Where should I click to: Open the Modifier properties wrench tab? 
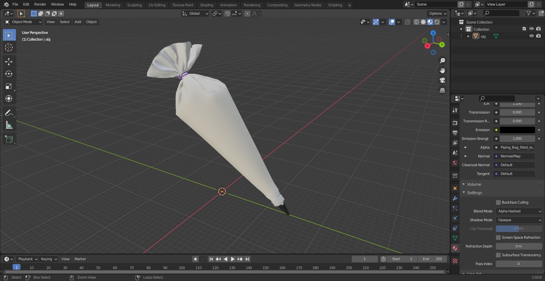pos(455,198)
